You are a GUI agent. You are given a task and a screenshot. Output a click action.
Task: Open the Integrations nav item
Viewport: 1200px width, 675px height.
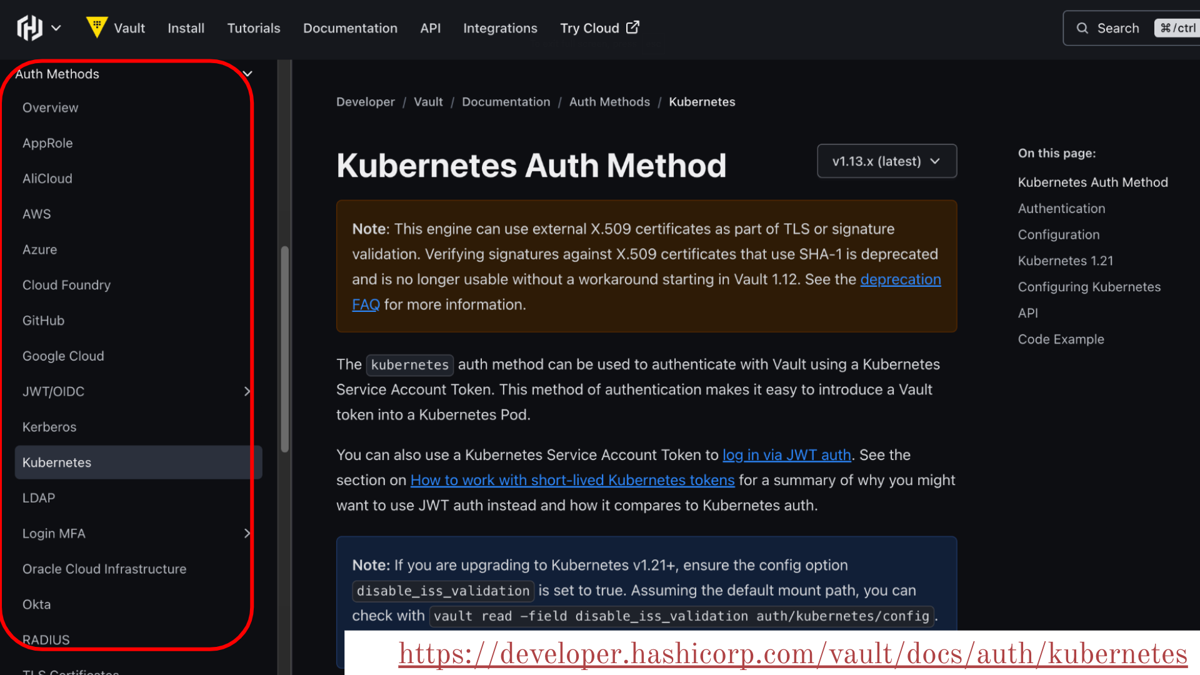tap(500, 28)
